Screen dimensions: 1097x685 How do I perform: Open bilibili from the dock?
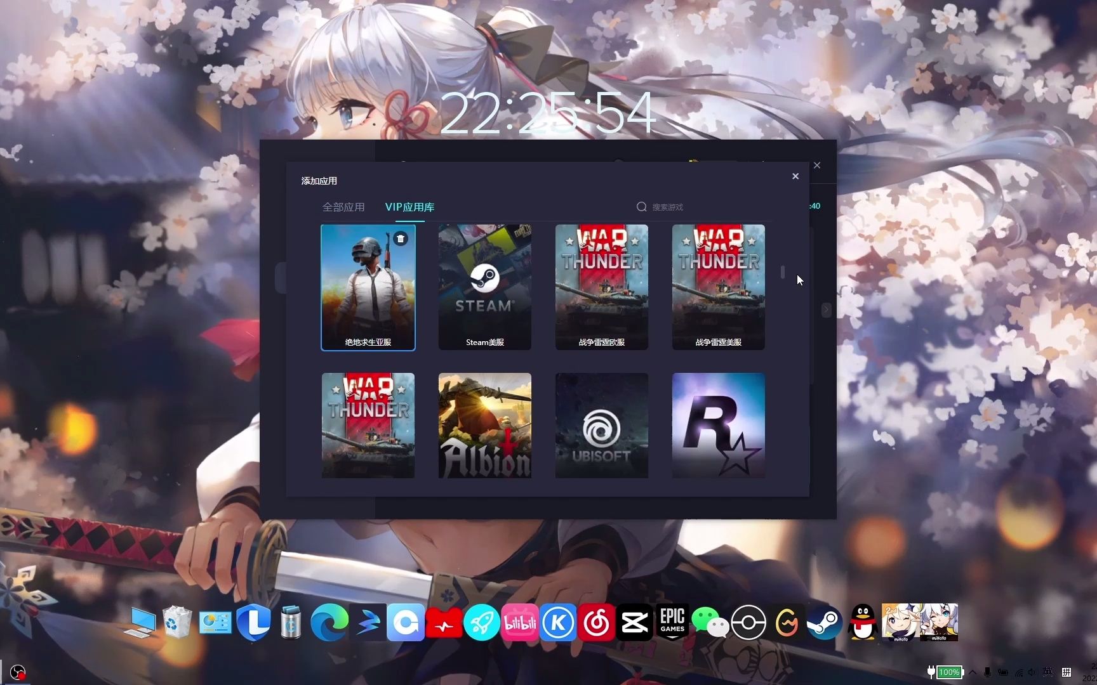click(x=520, y=622)
